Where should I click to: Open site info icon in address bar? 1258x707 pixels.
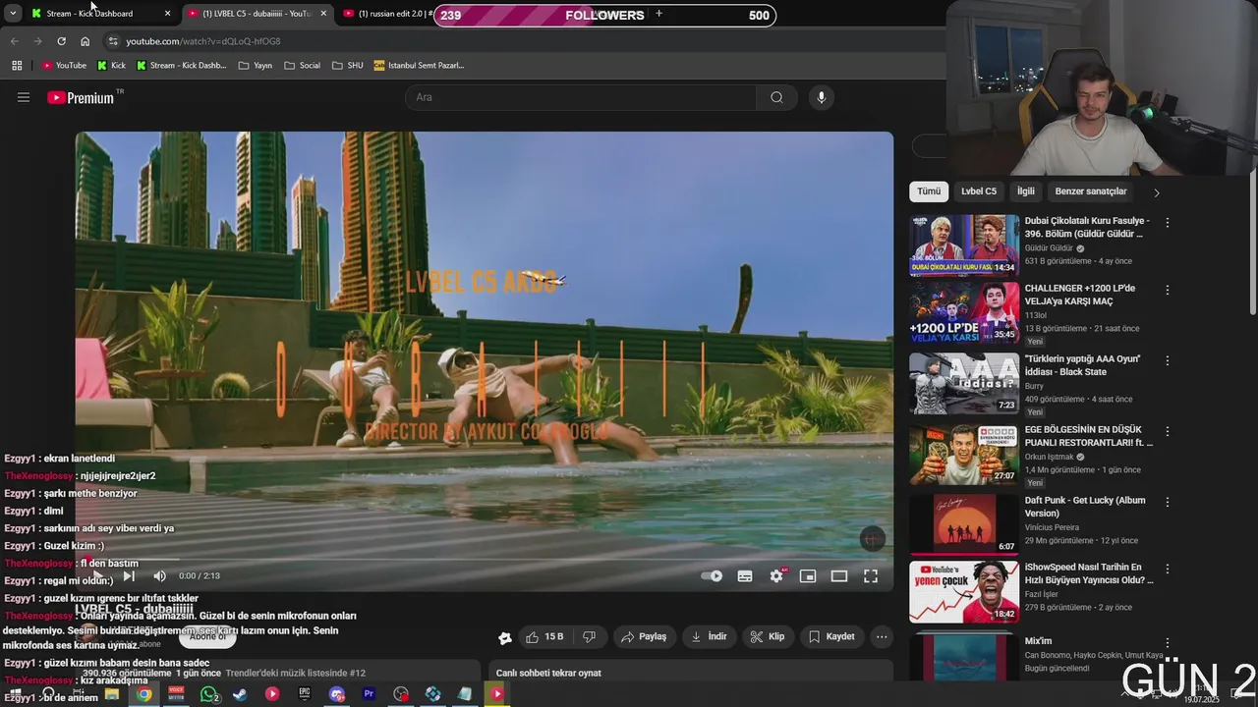click(x=113, y=41)
